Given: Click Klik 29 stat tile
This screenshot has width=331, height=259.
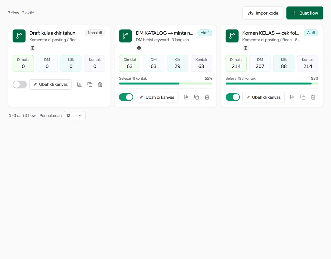Looking at the screenshot, I should (177, 63).
